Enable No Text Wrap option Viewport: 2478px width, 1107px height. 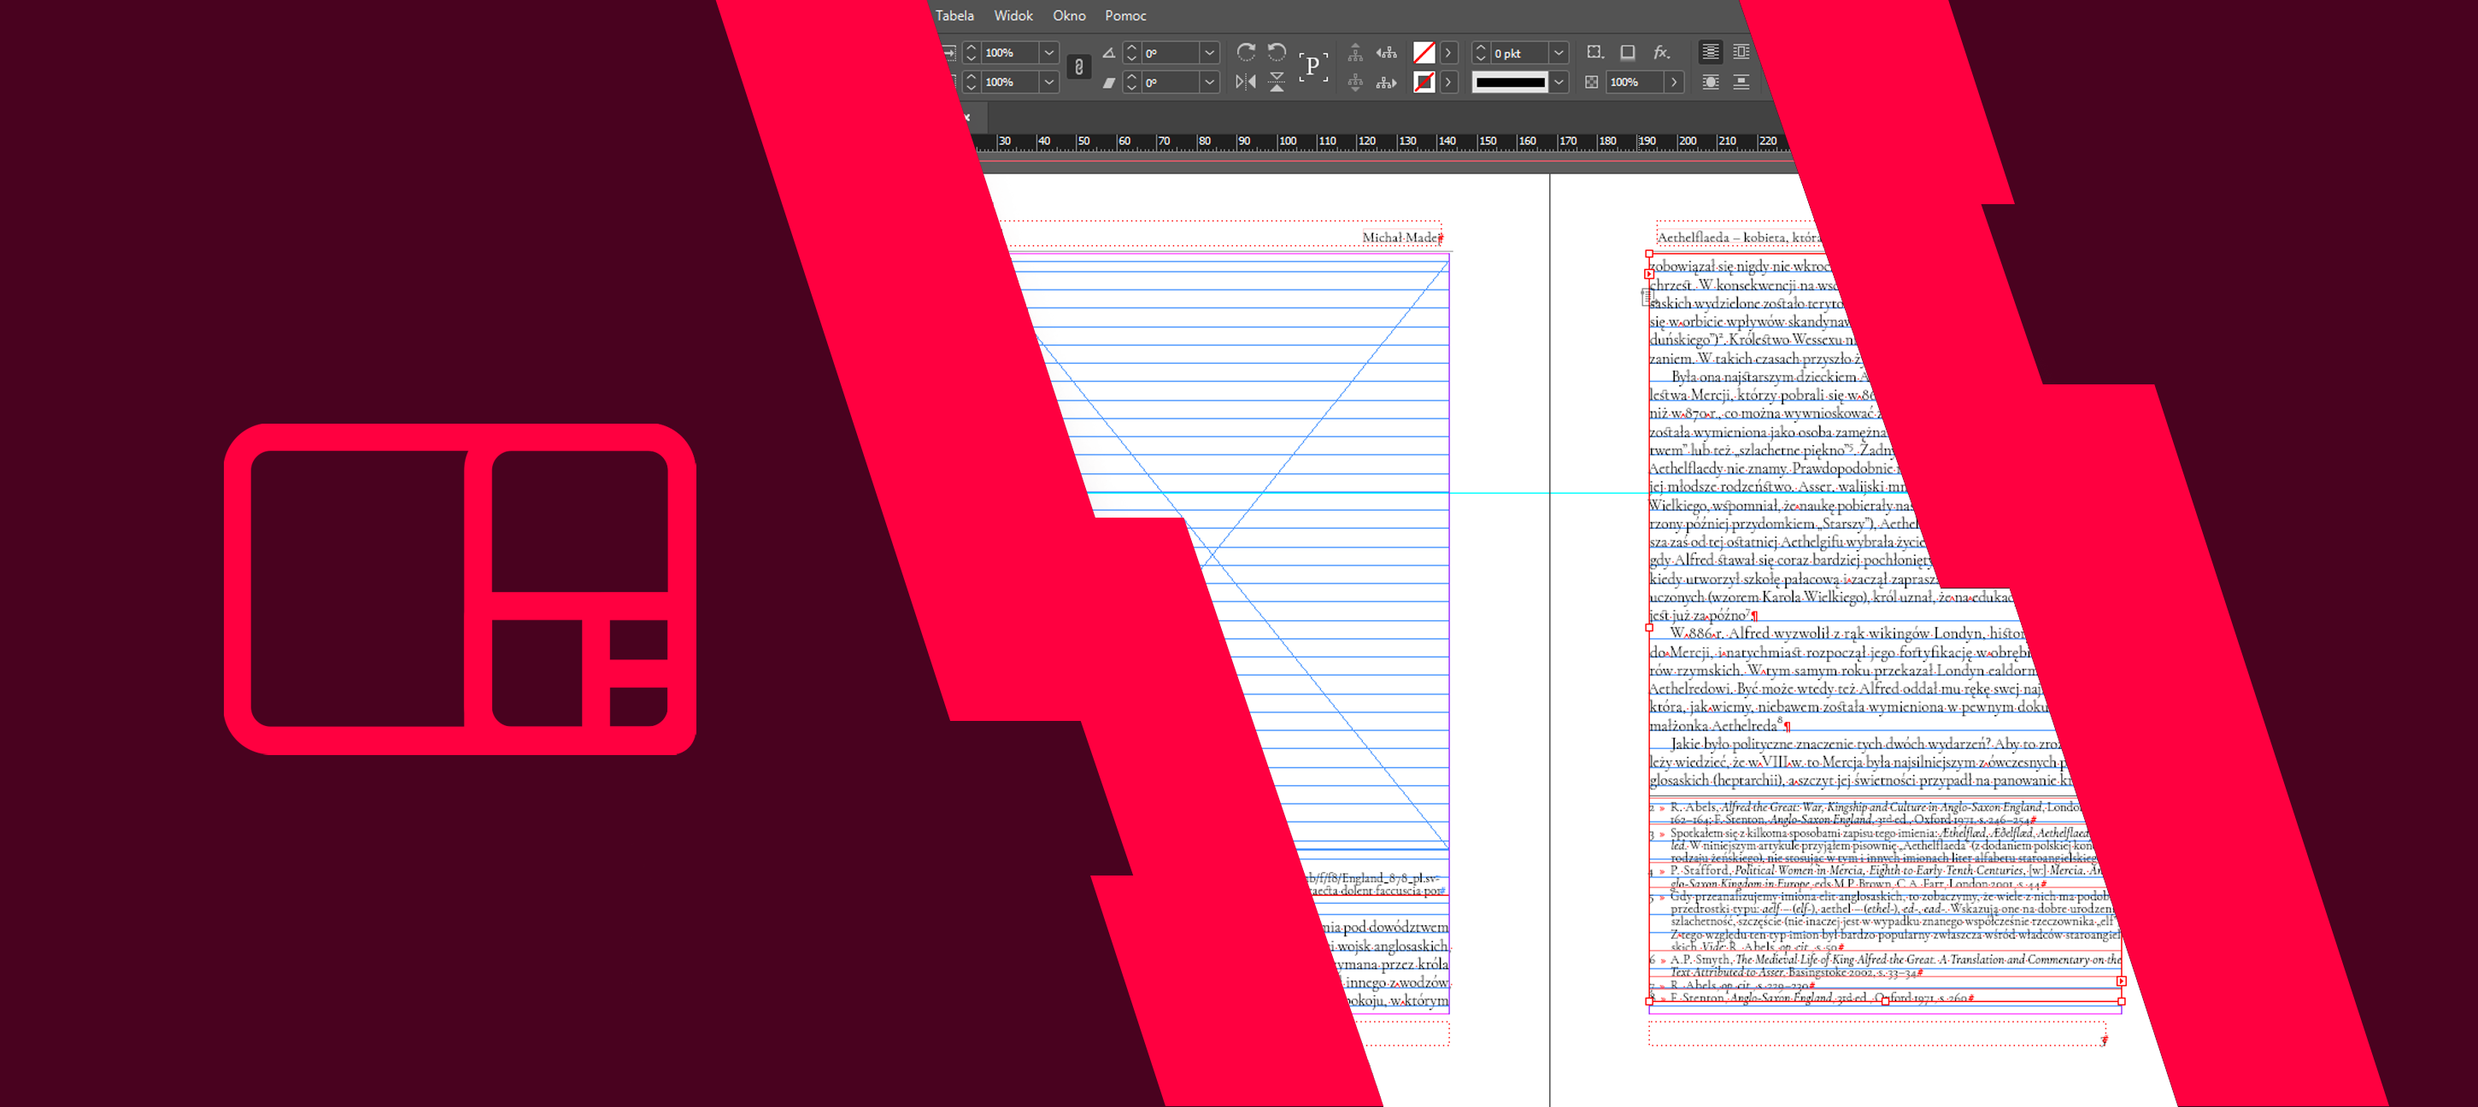click(1711, 52)
